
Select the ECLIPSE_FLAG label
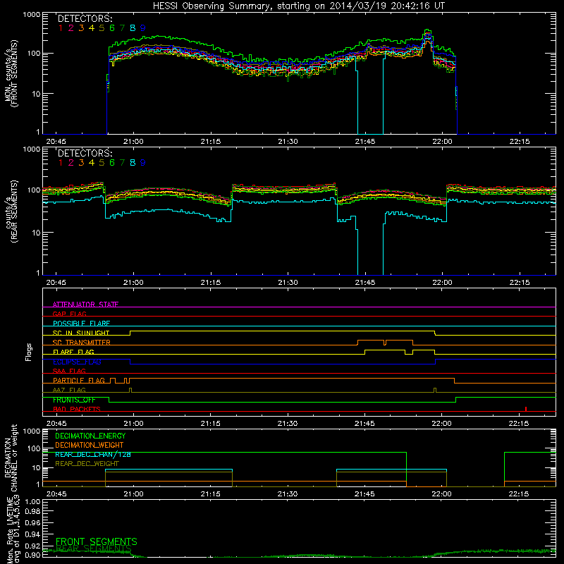77,362
